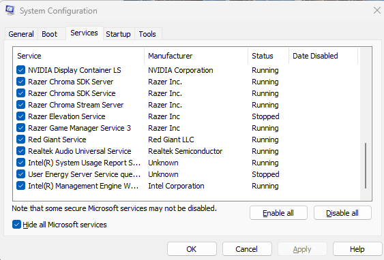Image resolution: width=384 pixels, height=260 pixels.
Task: Go to the Startup tab
Action: click(x=118, y=34)
